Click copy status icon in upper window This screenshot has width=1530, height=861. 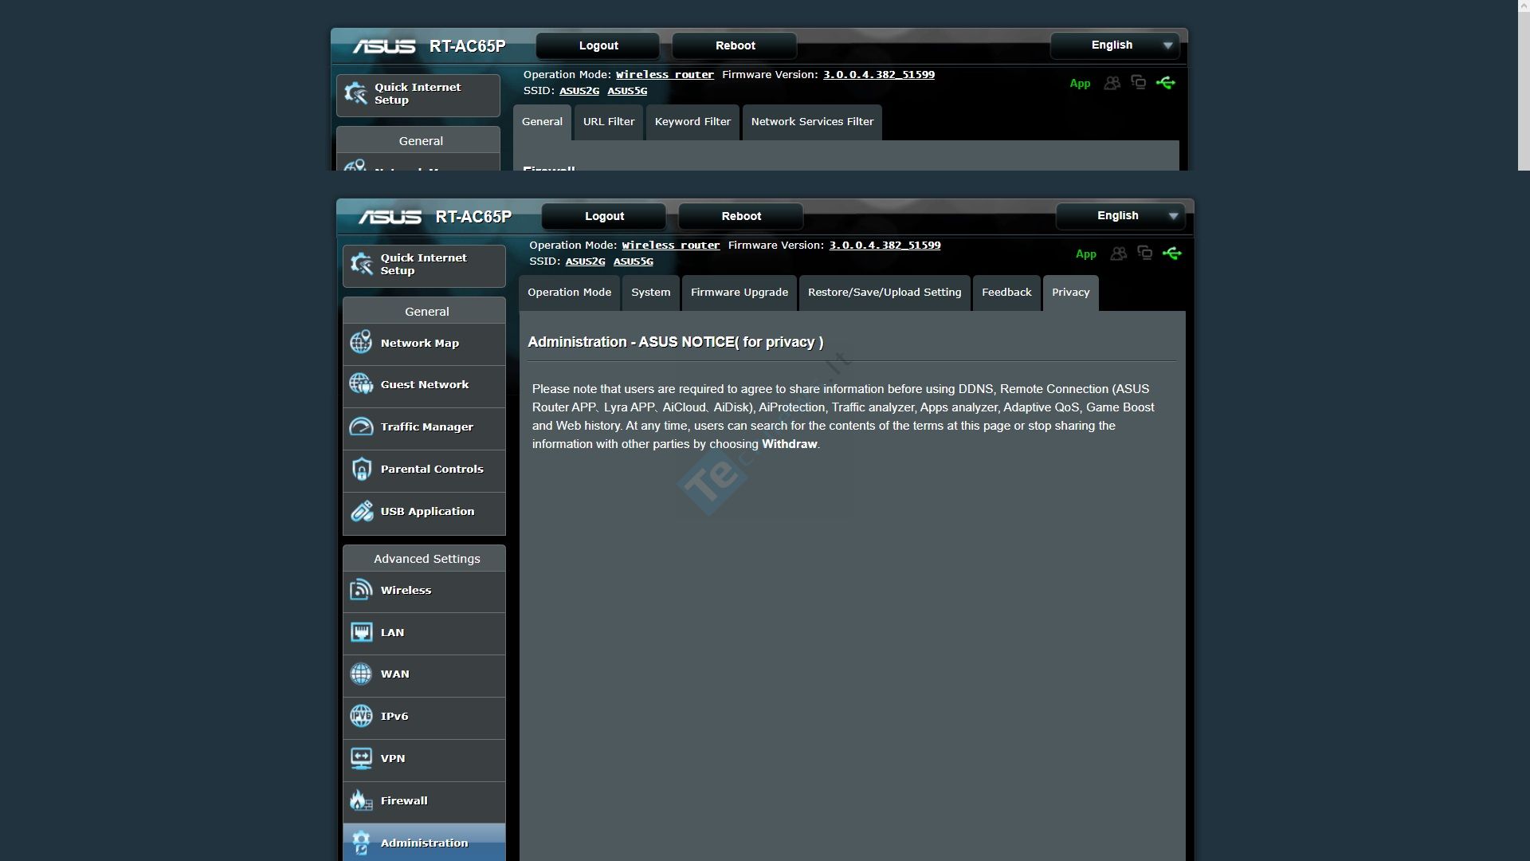1139,82
